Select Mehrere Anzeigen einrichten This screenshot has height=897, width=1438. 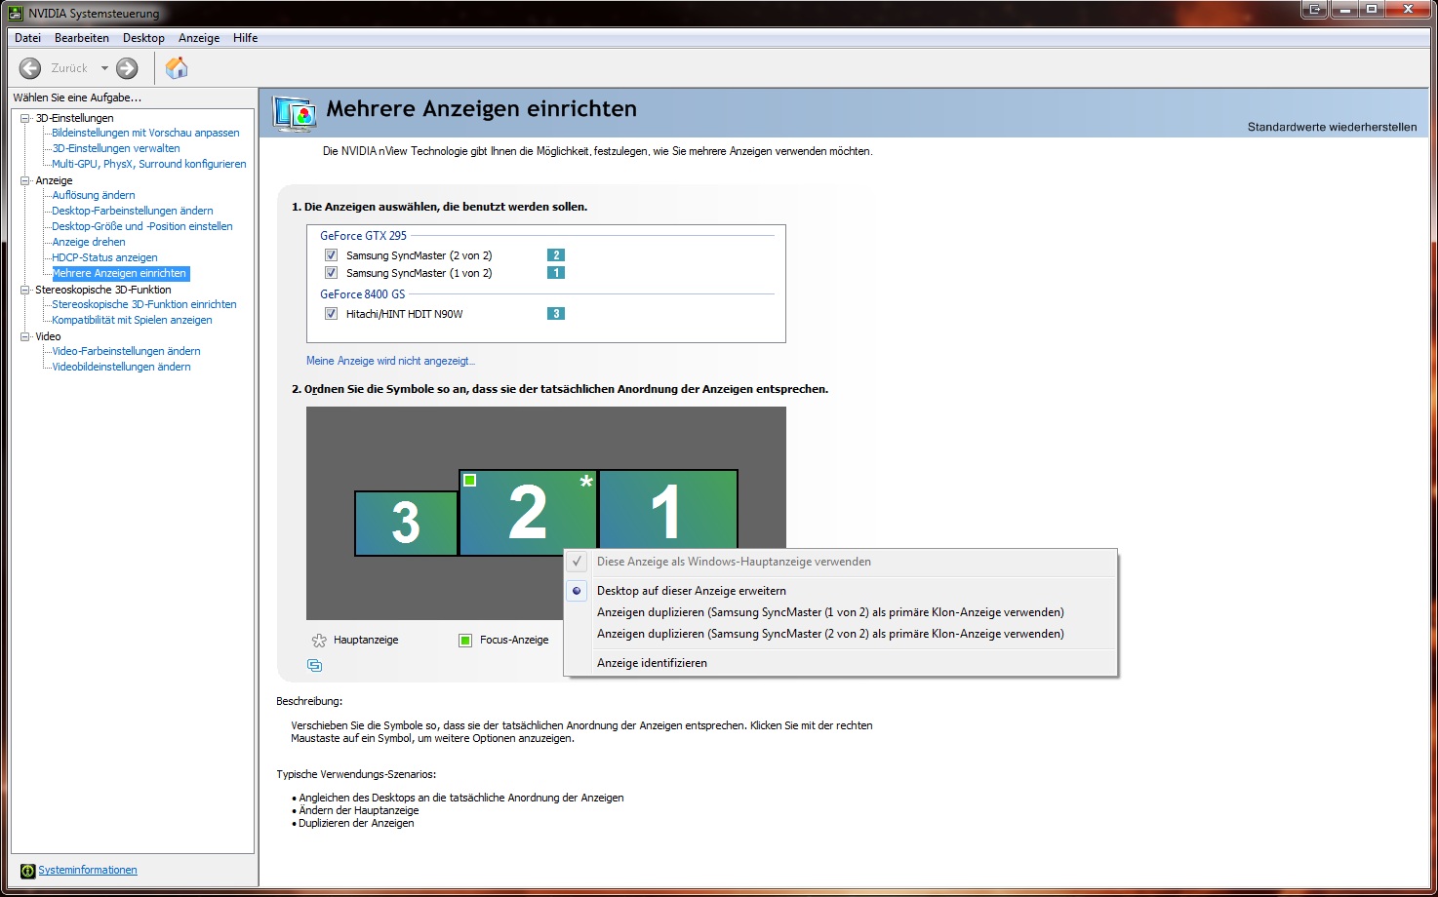(120, 273)
